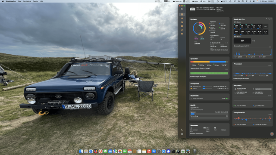Click Anwendungen anzeigen under Prozessor
This screenshot has height=155, width=276.
coord(241,78)
